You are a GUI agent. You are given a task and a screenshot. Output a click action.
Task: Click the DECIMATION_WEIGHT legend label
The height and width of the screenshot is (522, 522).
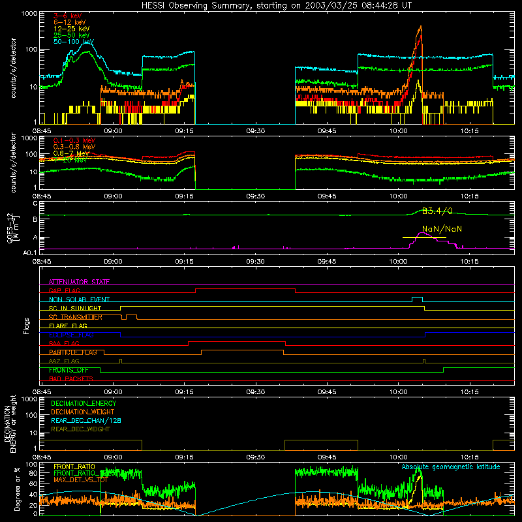click(83, 412)
